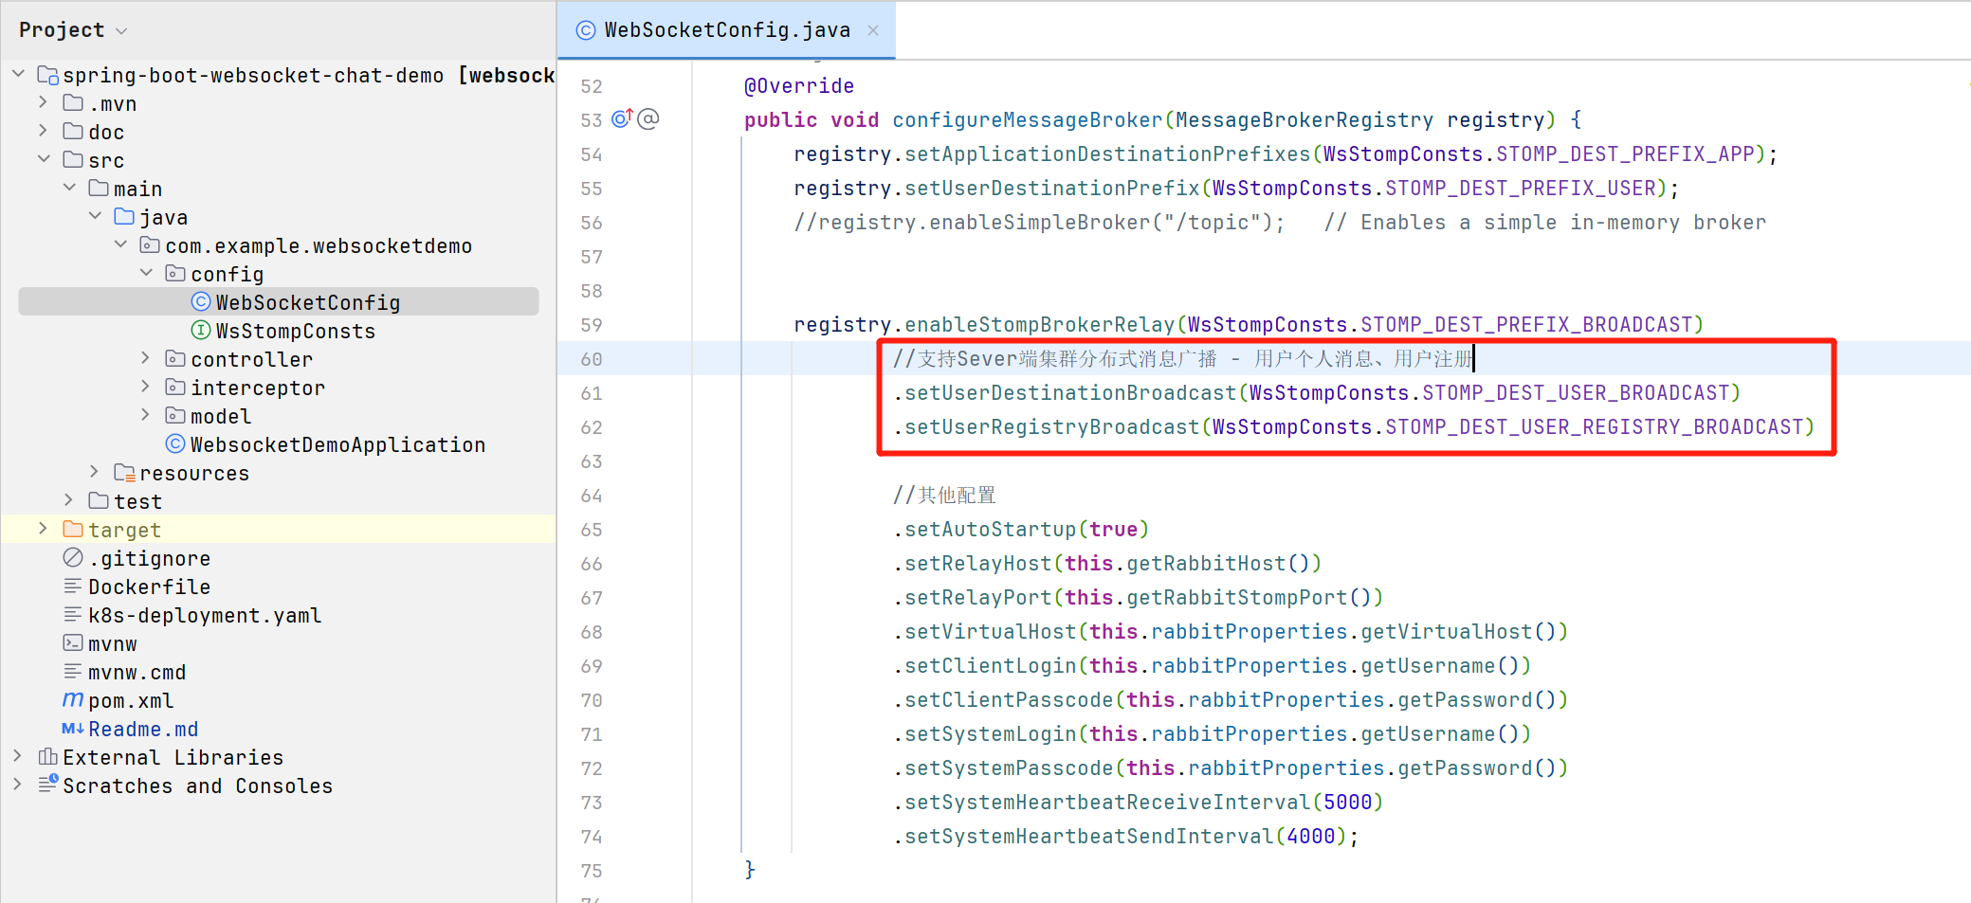The image size is (1971, 903).
Task: Expand the interceptor package
Action: pyautogui.click(x=146, y=386)
